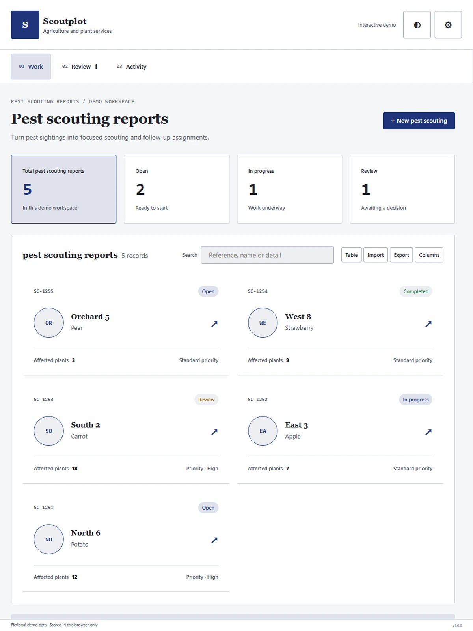
Task: Click the breadcrumb Pest scouting reports / Demo workspace
Action: point(73,101)
